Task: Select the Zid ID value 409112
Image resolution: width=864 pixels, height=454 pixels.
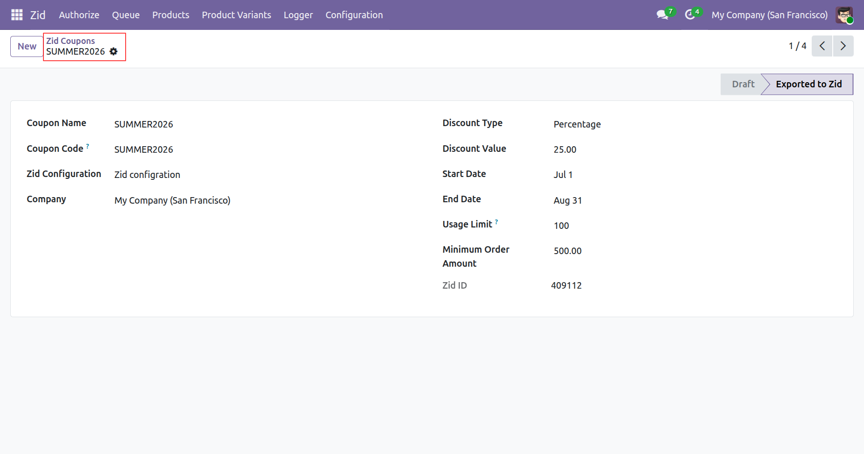Action: pos(567,285)
